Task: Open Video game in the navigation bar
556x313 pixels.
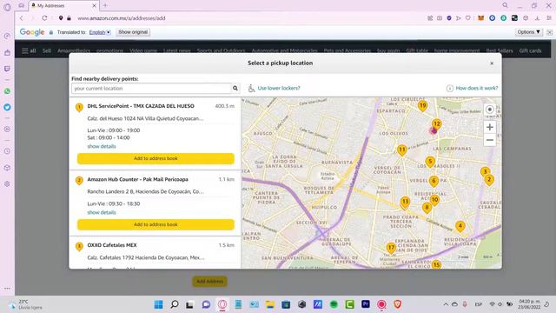Action: 143,50
